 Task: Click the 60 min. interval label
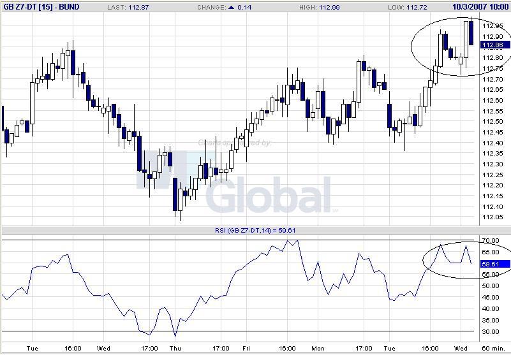tap(493, 349)
